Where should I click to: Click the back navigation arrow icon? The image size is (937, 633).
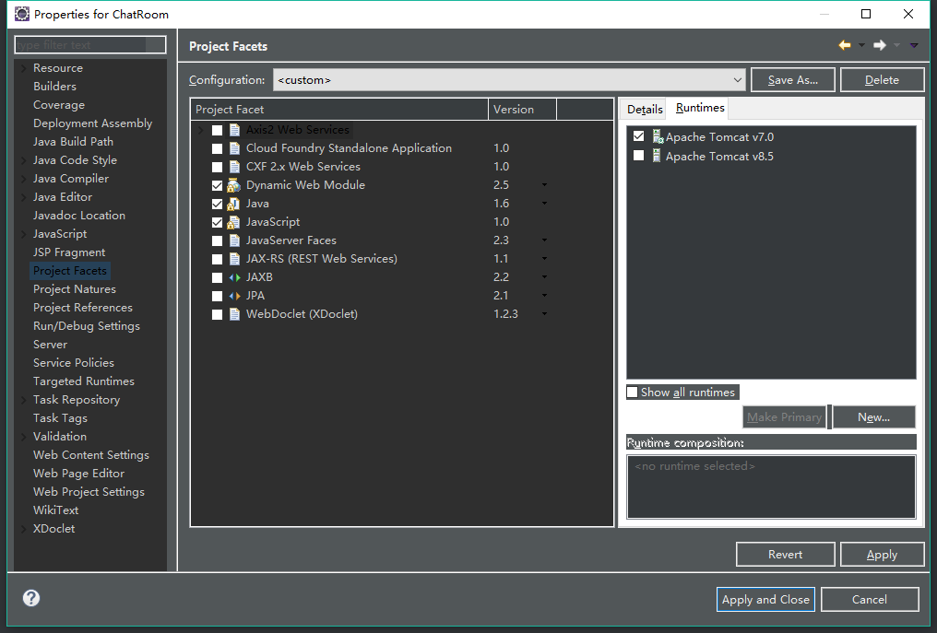click(x=845, y=45)
